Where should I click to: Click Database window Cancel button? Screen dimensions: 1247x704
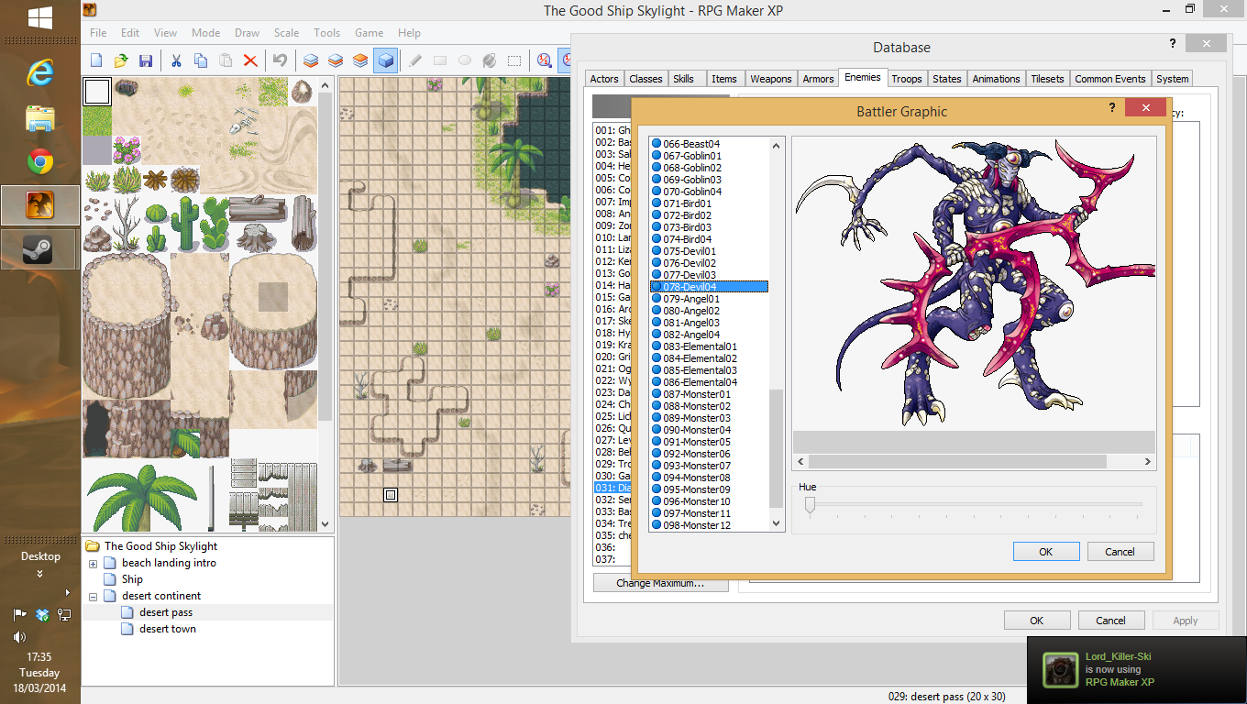pyautogui.click(x=1110, y=621)
